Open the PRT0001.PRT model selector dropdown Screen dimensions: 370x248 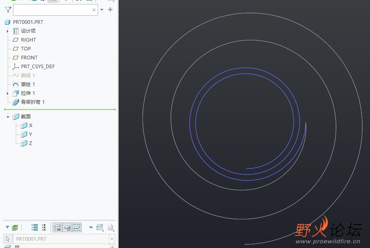(x=112, y=239)
